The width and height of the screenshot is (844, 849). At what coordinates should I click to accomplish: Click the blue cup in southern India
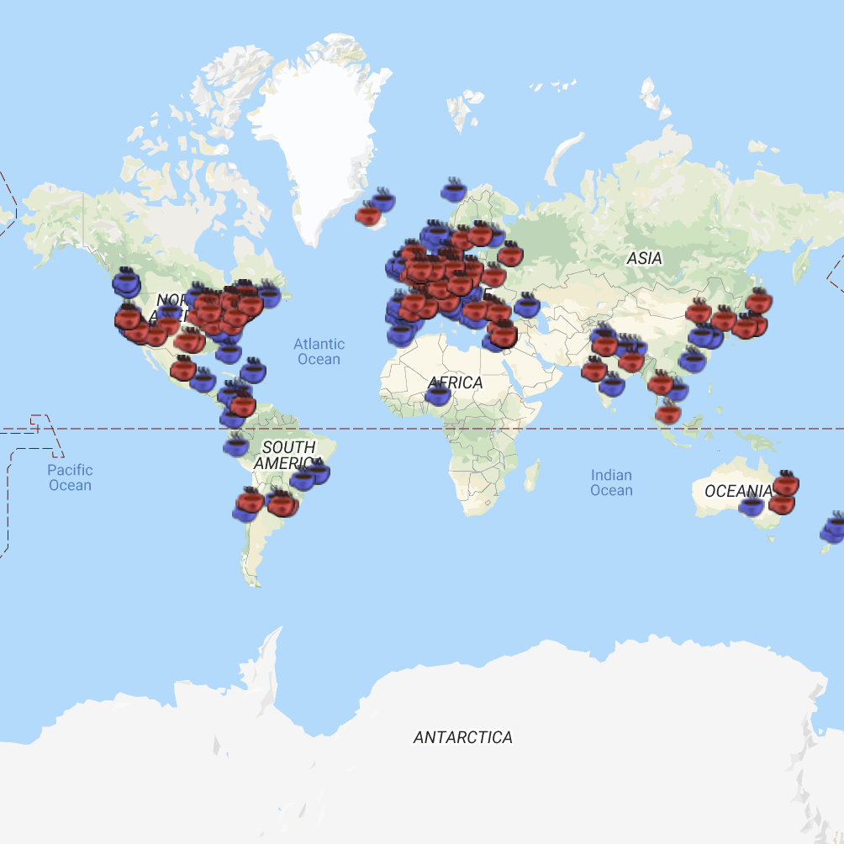tap(612, 385)
